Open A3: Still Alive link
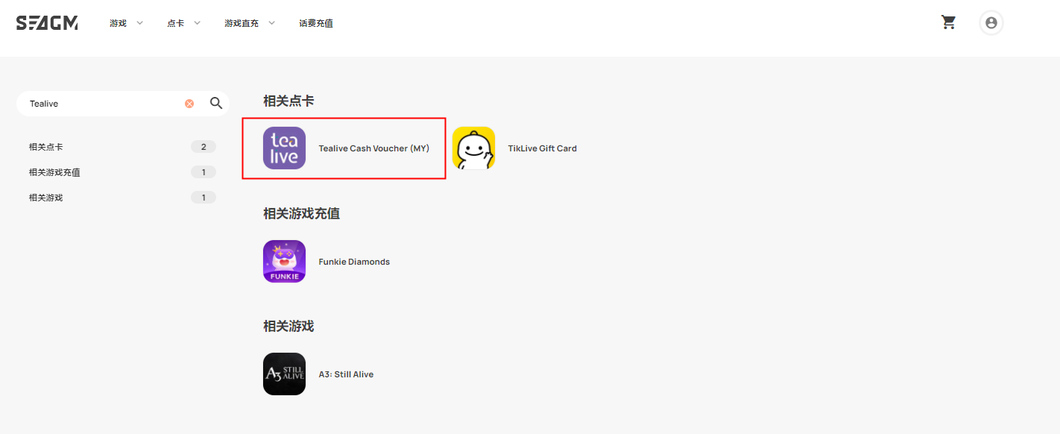The height and width of the screenshot is (434, 1060). pos(346,374)
